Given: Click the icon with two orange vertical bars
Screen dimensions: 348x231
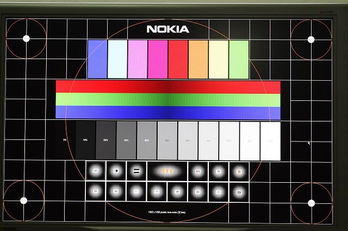Looking at the screenshot, I should tap(198, 171).
